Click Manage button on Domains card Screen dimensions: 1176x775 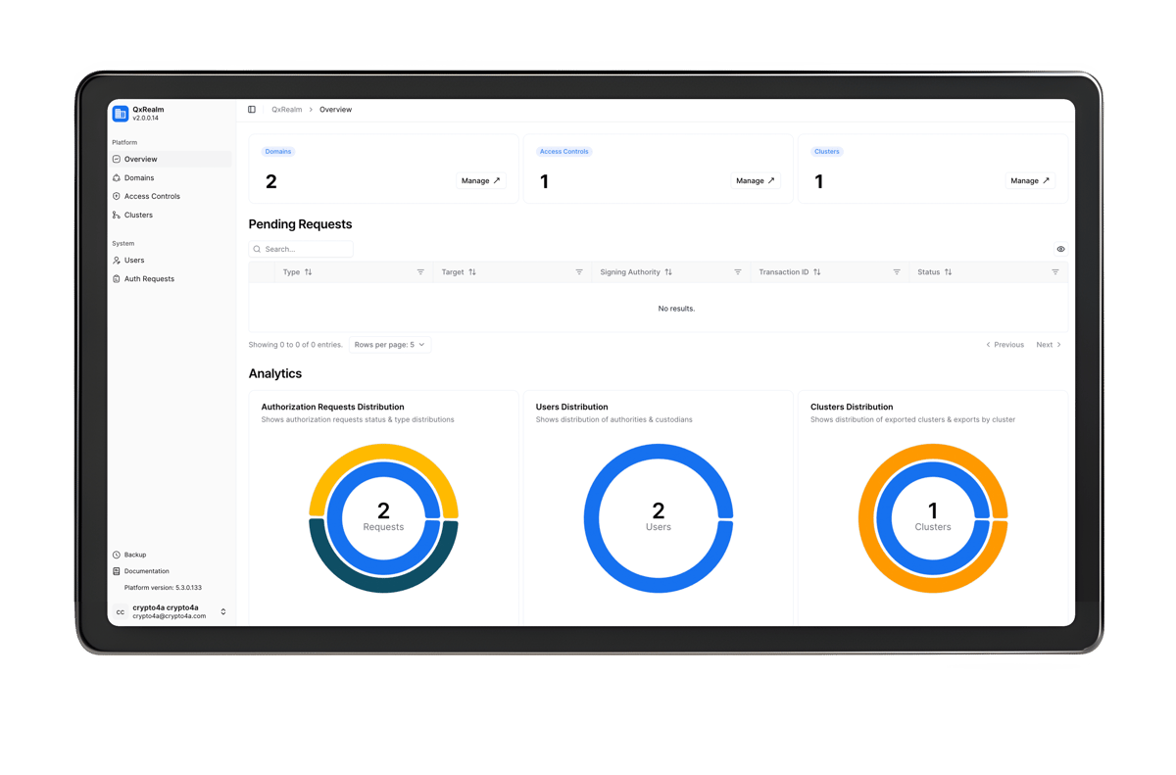click(480, 180)
